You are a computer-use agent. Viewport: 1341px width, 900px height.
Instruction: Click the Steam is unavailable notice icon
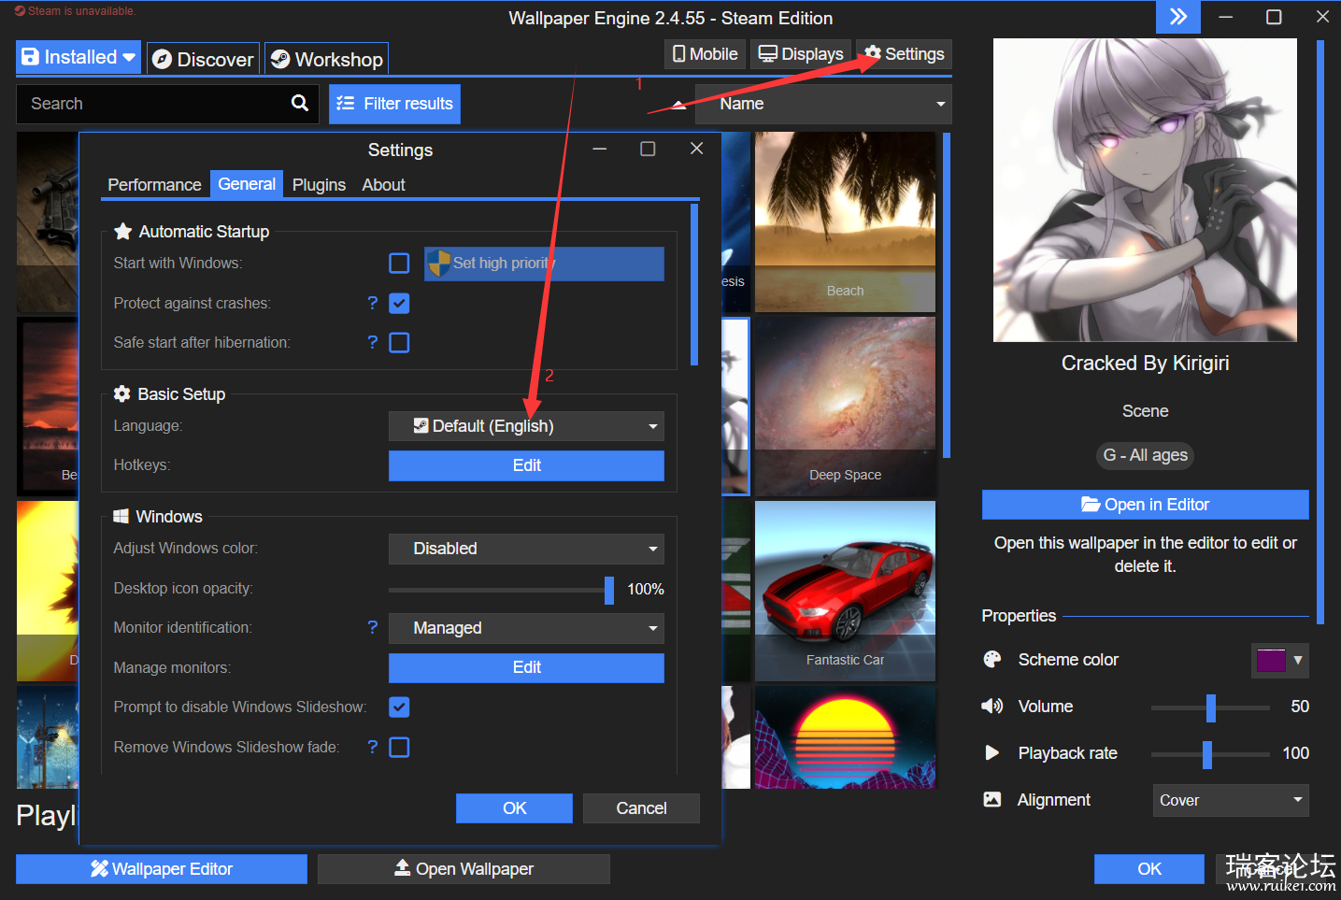click(x=20, y=11)
